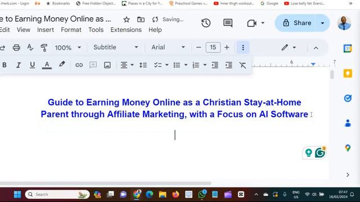The height and width of the screenshot is (202, 360).
Task: Click the redo arrow icon
Action: tap(2, 48)
